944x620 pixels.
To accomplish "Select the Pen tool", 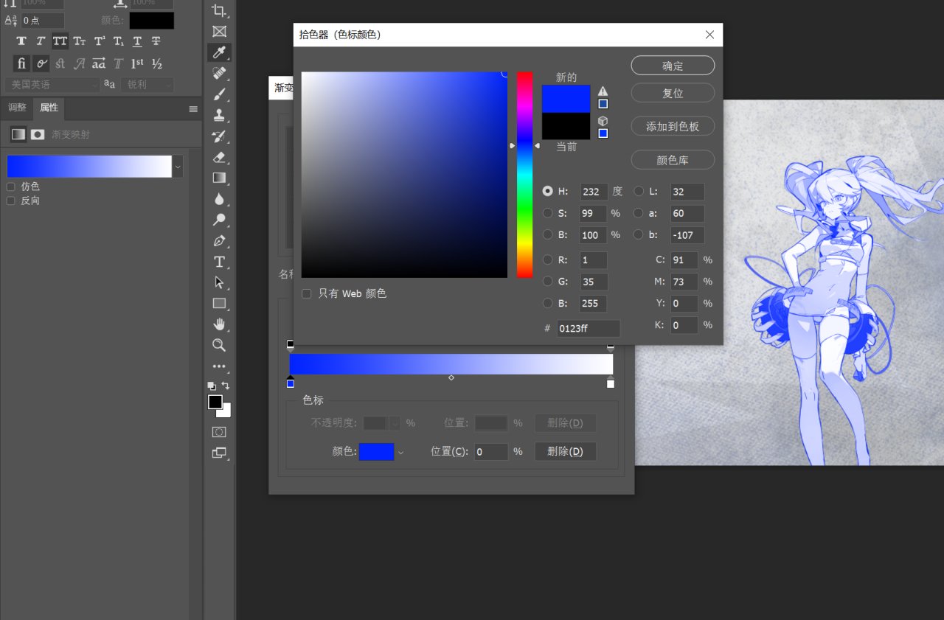I will click(x=219, y=241).
